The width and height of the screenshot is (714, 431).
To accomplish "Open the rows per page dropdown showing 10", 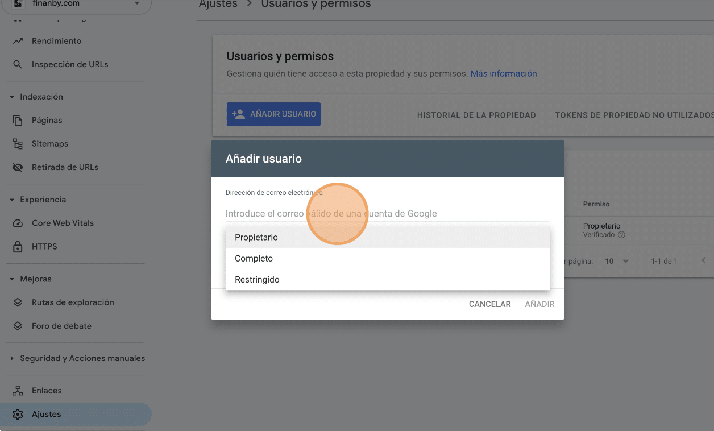I will [617, 262].
